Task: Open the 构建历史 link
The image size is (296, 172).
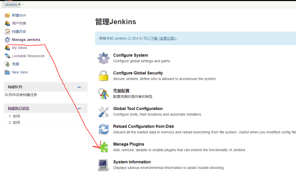Action: tap(19, 32)
